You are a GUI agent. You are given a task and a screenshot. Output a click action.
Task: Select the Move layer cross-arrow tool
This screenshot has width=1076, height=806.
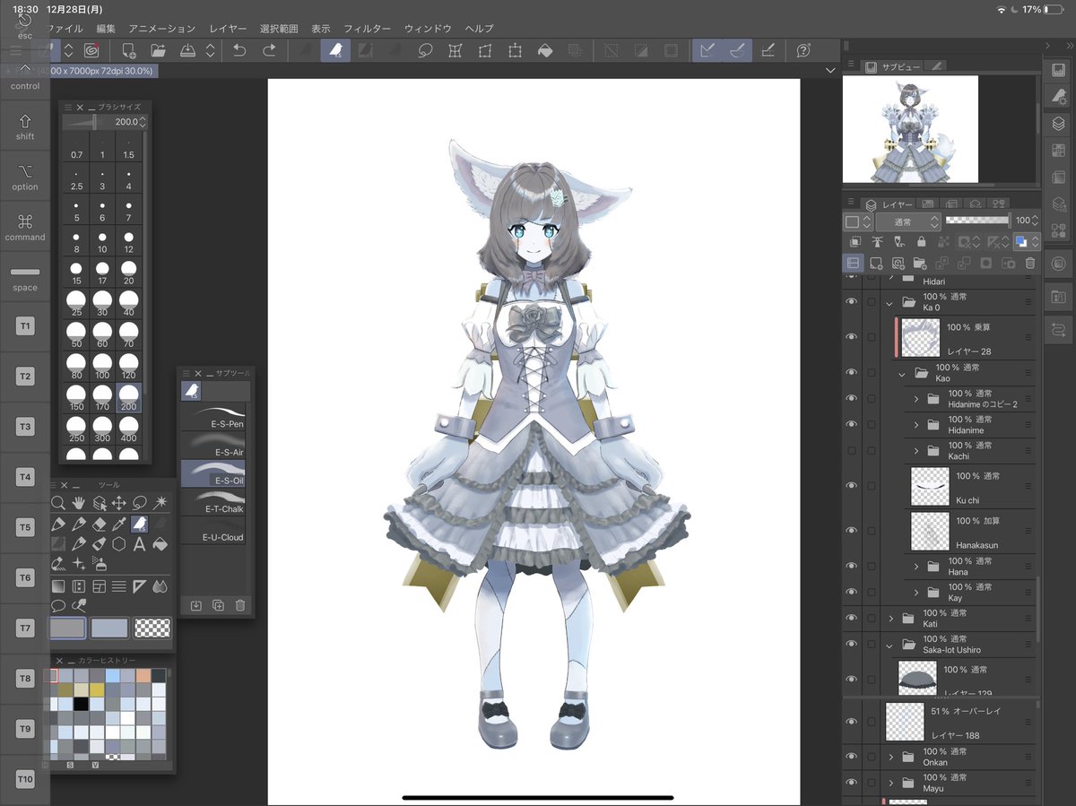click(119, 503)
